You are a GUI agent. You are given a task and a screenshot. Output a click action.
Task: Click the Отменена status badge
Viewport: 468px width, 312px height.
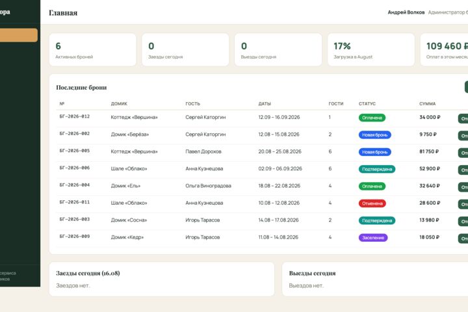pos(372,203)
